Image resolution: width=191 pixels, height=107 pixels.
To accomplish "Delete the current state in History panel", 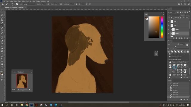I will [187, 100].
